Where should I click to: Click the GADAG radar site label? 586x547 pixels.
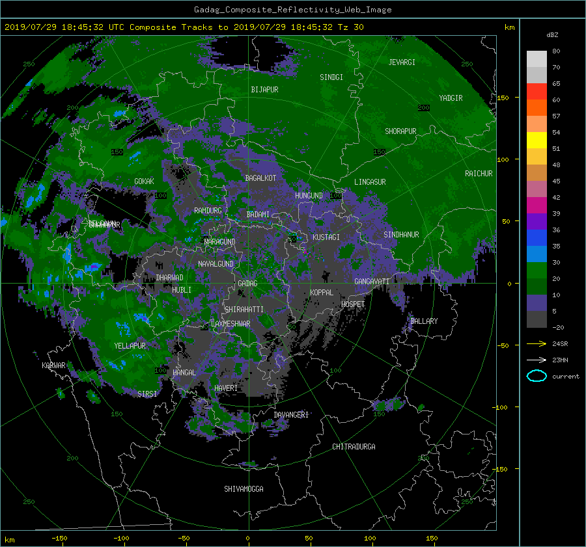(247, 284)
